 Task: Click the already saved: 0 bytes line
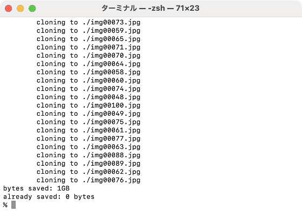[x=49, y=197]
